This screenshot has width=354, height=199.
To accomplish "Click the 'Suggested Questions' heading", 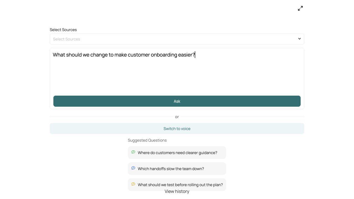I will click(147, 140).
